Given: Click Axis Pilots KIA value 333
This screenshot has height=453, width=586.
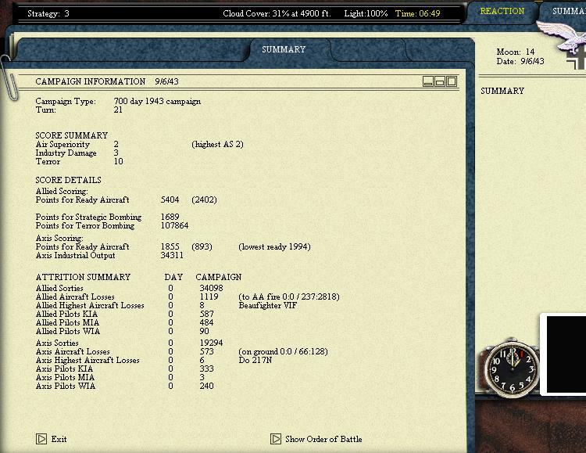Looking at the screenshot, I should coord(207,369).
